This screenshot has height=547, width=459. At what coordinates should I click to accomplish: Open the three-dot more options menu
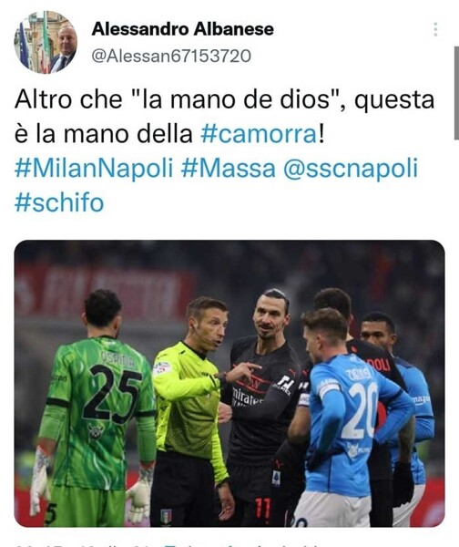pos(435,29)
